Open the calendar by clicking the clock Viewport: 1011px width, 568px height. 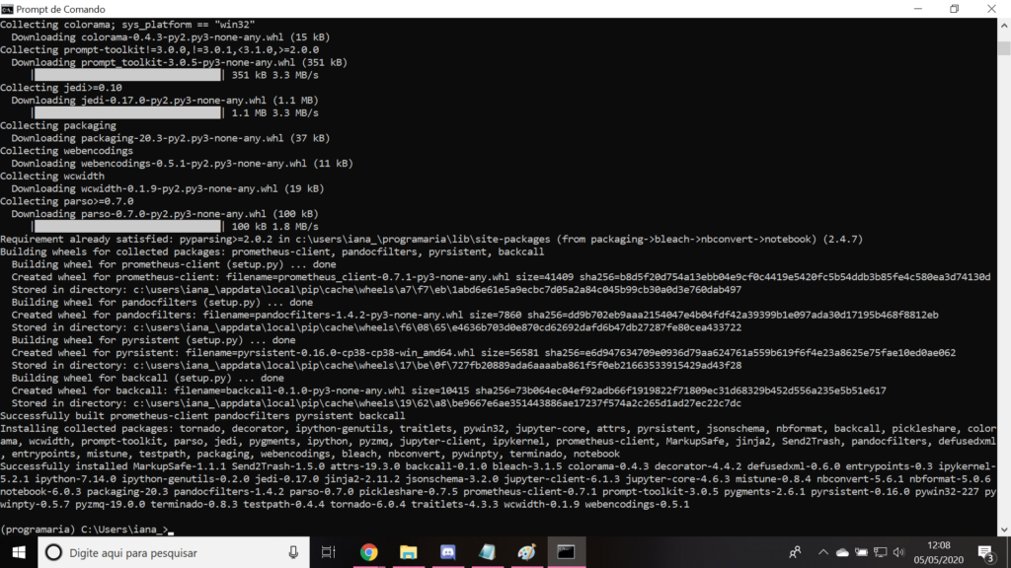pos(938,552)
